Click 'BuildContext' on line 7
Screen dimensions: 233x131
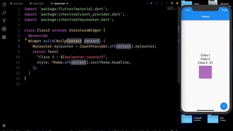click(69, 41)
